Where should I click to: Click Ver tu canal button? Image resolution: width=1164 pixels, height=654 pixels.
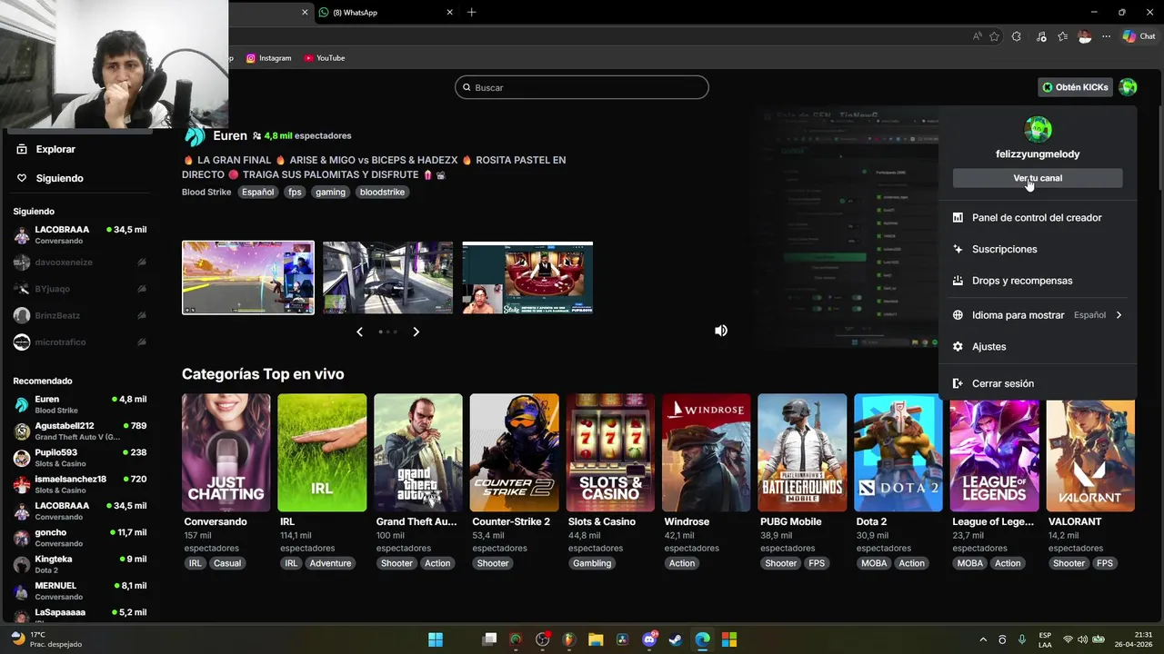tap(1038, 178)
